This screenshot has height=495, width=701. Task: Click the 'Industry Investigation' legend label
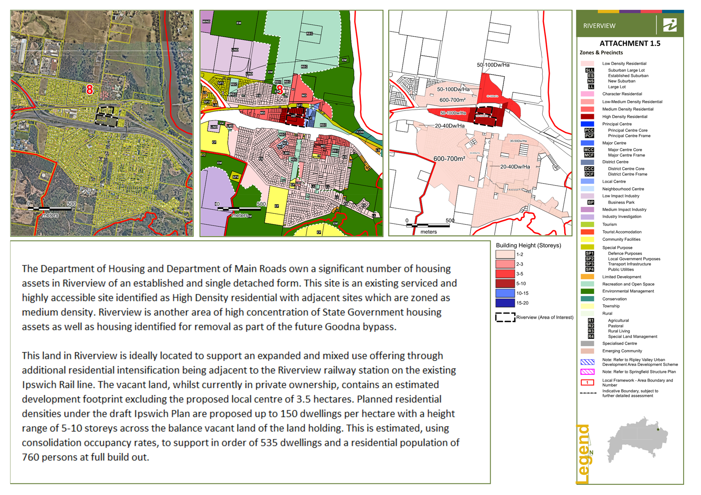[x=622, y=217]
